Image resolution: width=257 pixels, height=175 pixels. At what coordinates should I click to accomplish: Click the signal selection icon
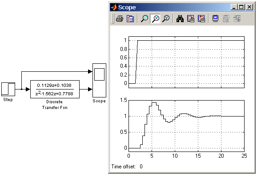(237, 19)
